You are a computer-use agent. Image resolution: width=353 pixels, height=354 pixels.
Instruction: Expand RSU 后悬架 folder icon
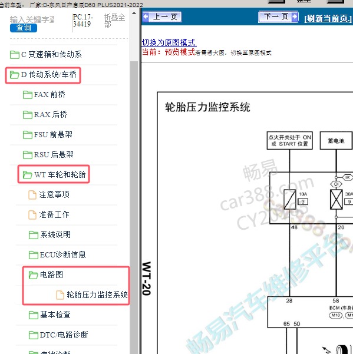click(28, 155)
